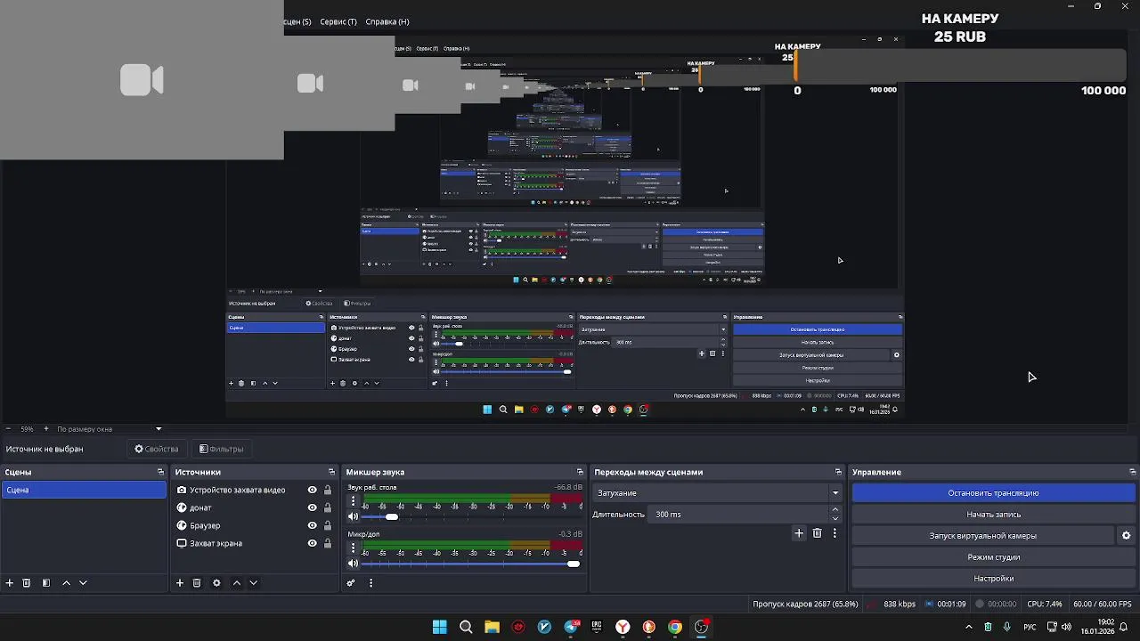Pop out the Источники dock panel
The image size is (1140, 641).
[x=331, y=472]
